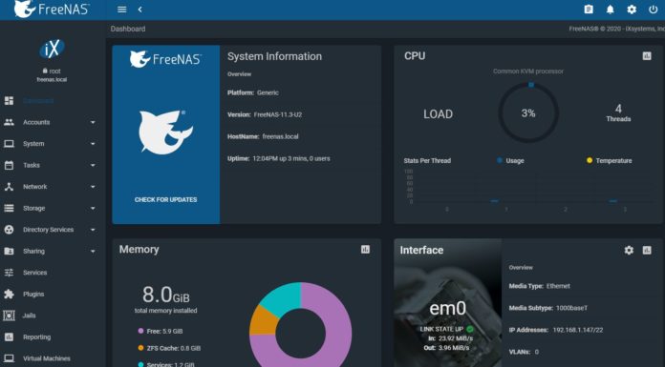
Task: Click the power icon in top bar
Action: pyautogui.click(x=654, y=10)
